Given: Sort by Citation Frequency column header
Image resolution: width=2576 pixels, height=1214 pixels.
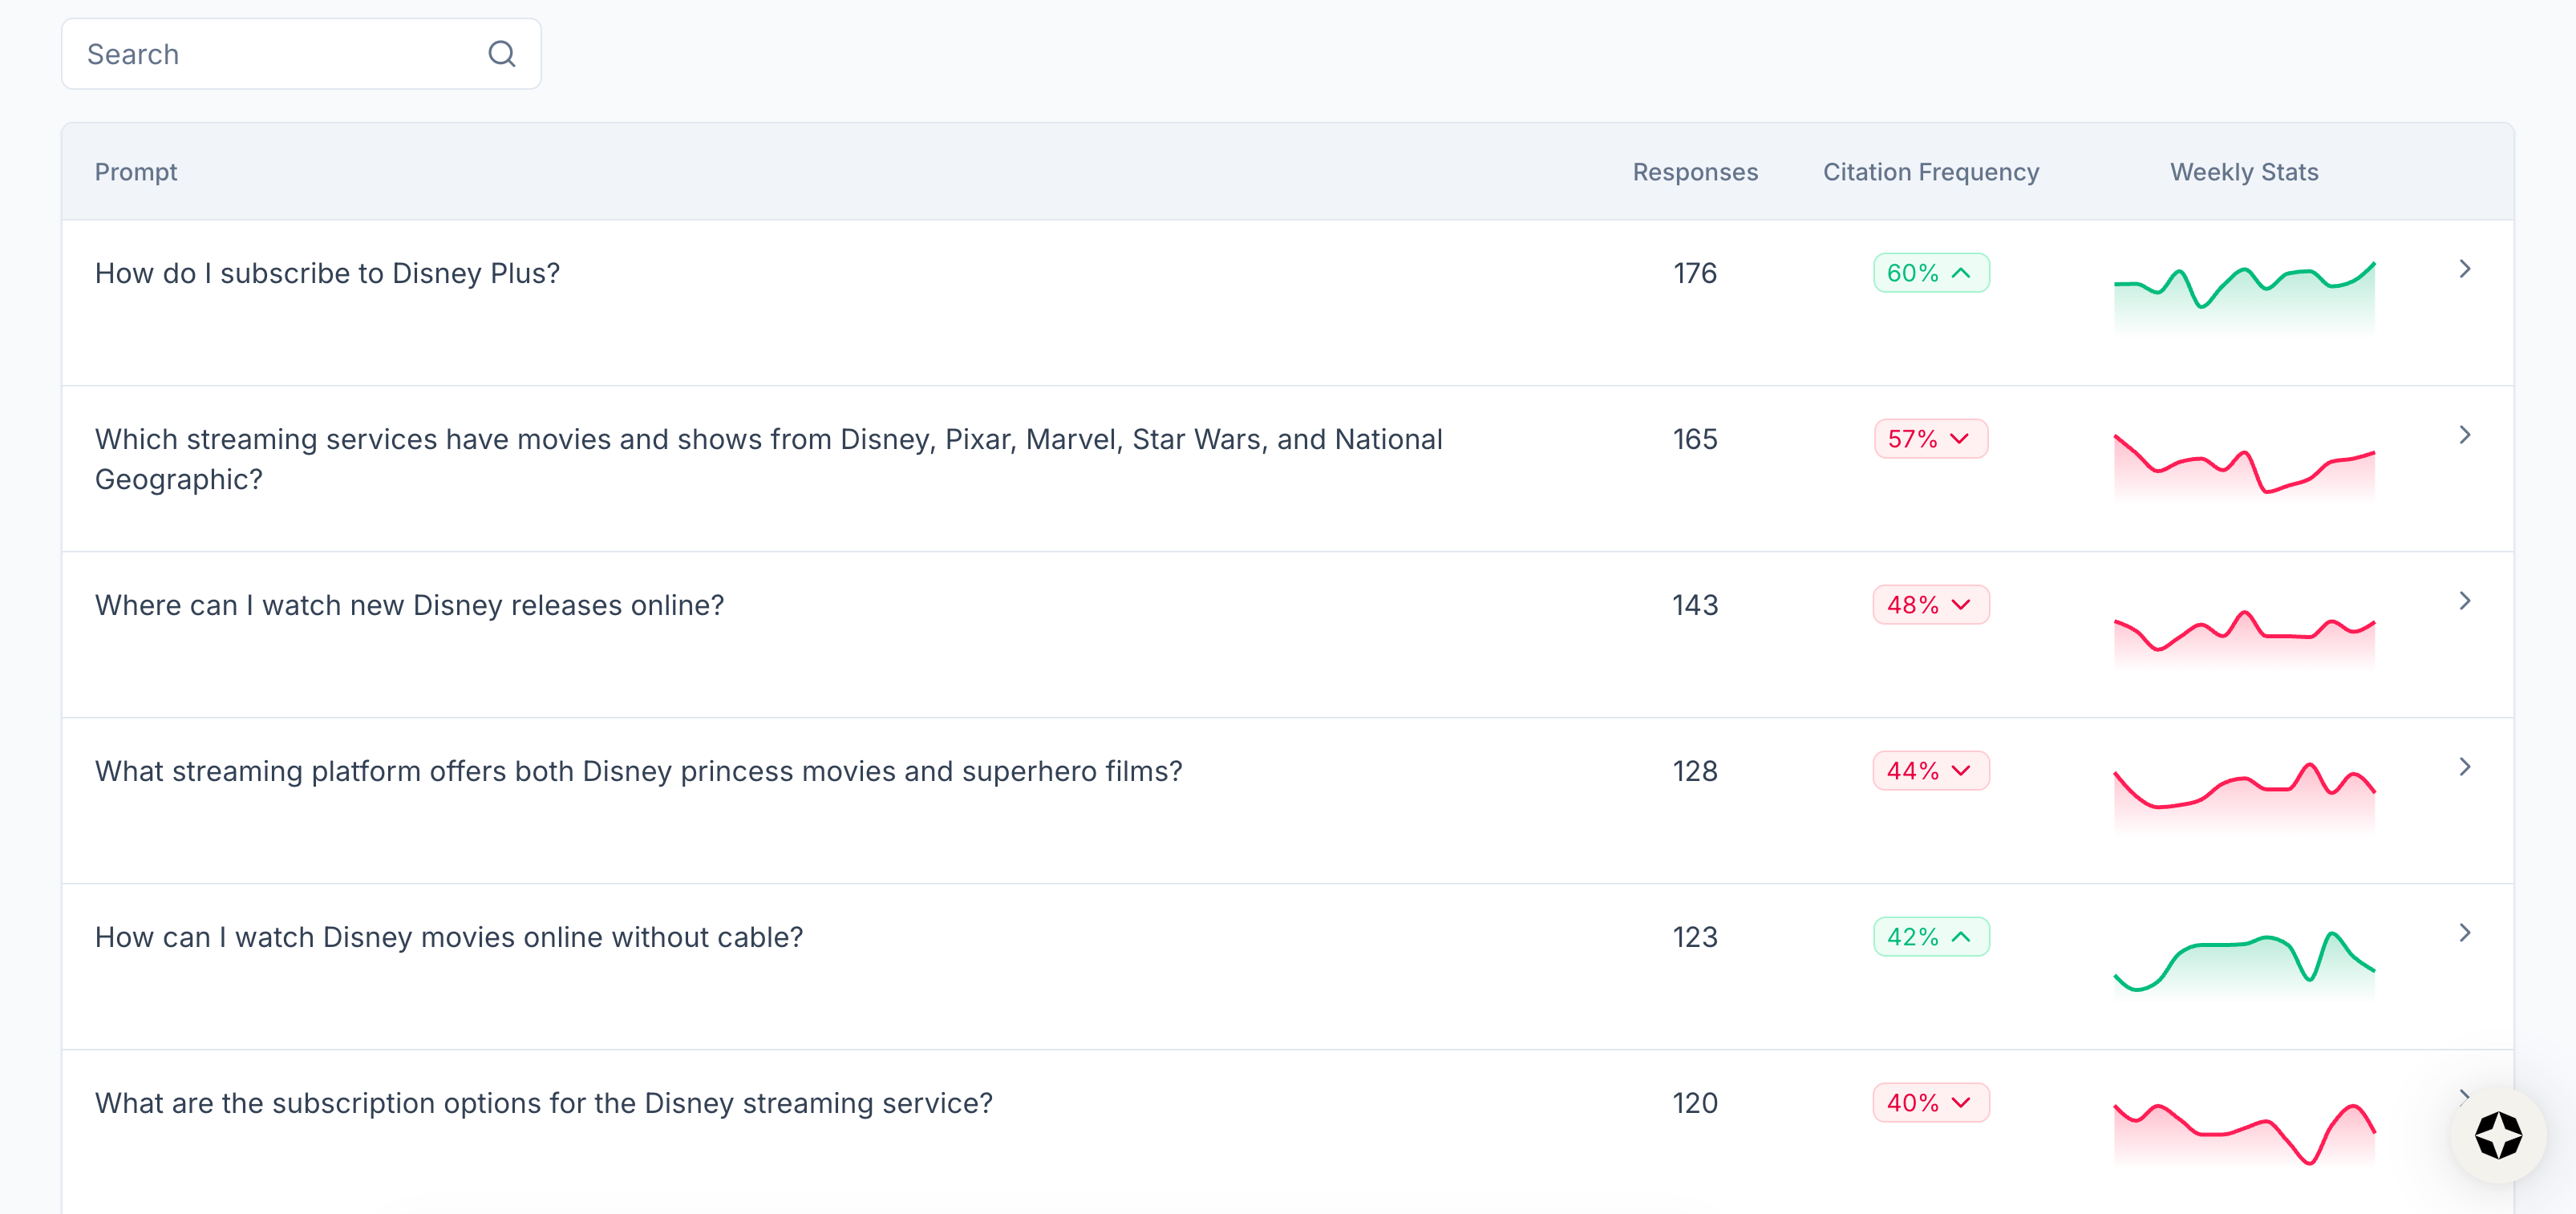Looking at the screenshot, I should tap(1930, 172).
